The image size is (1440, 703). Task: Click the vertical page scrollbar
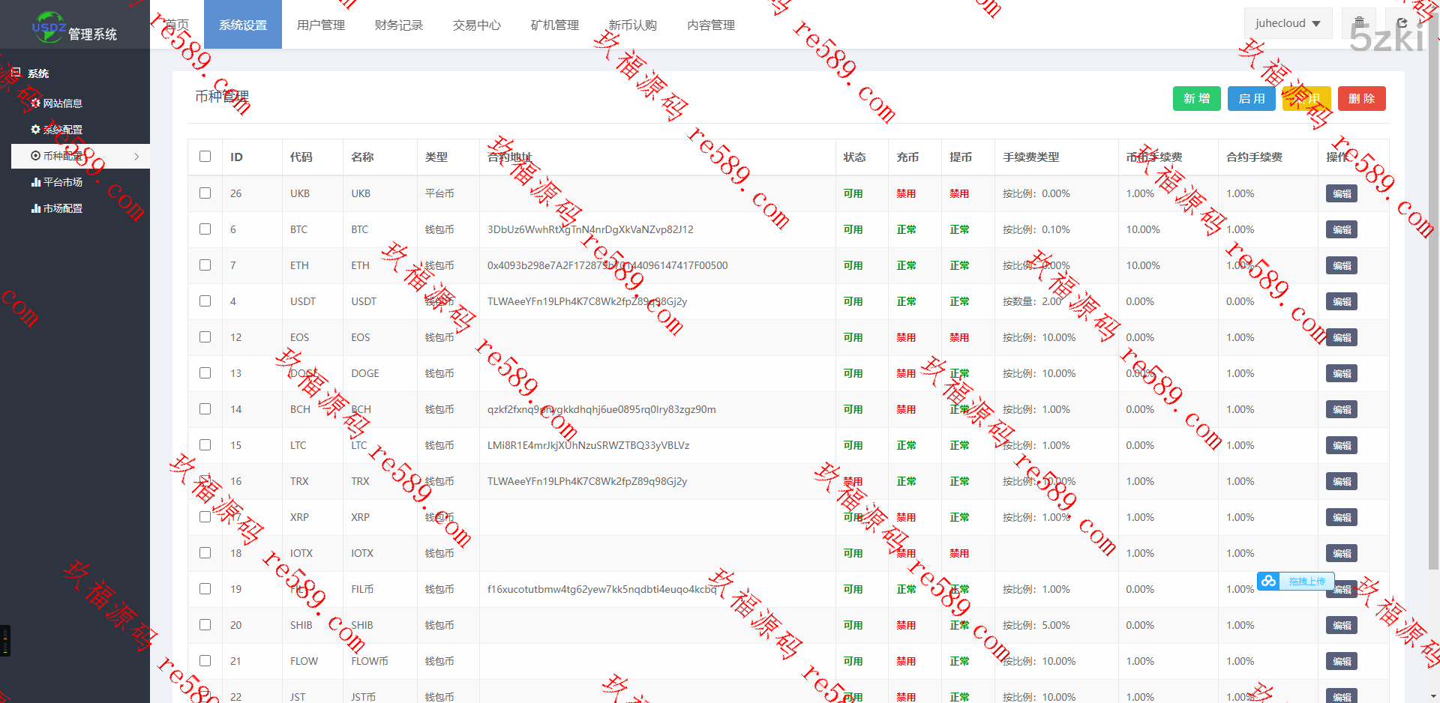click(1433, 300)
